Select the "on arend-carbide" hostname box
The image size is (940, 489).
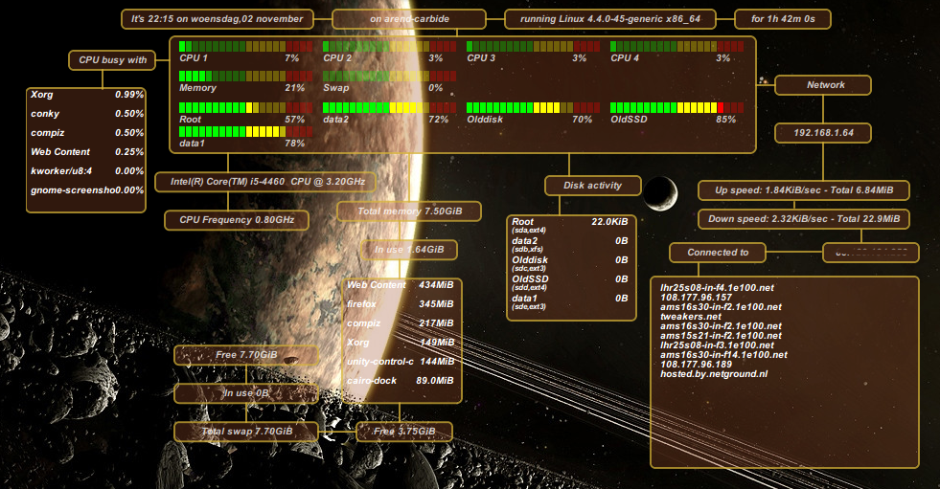(x=409, y=19)
